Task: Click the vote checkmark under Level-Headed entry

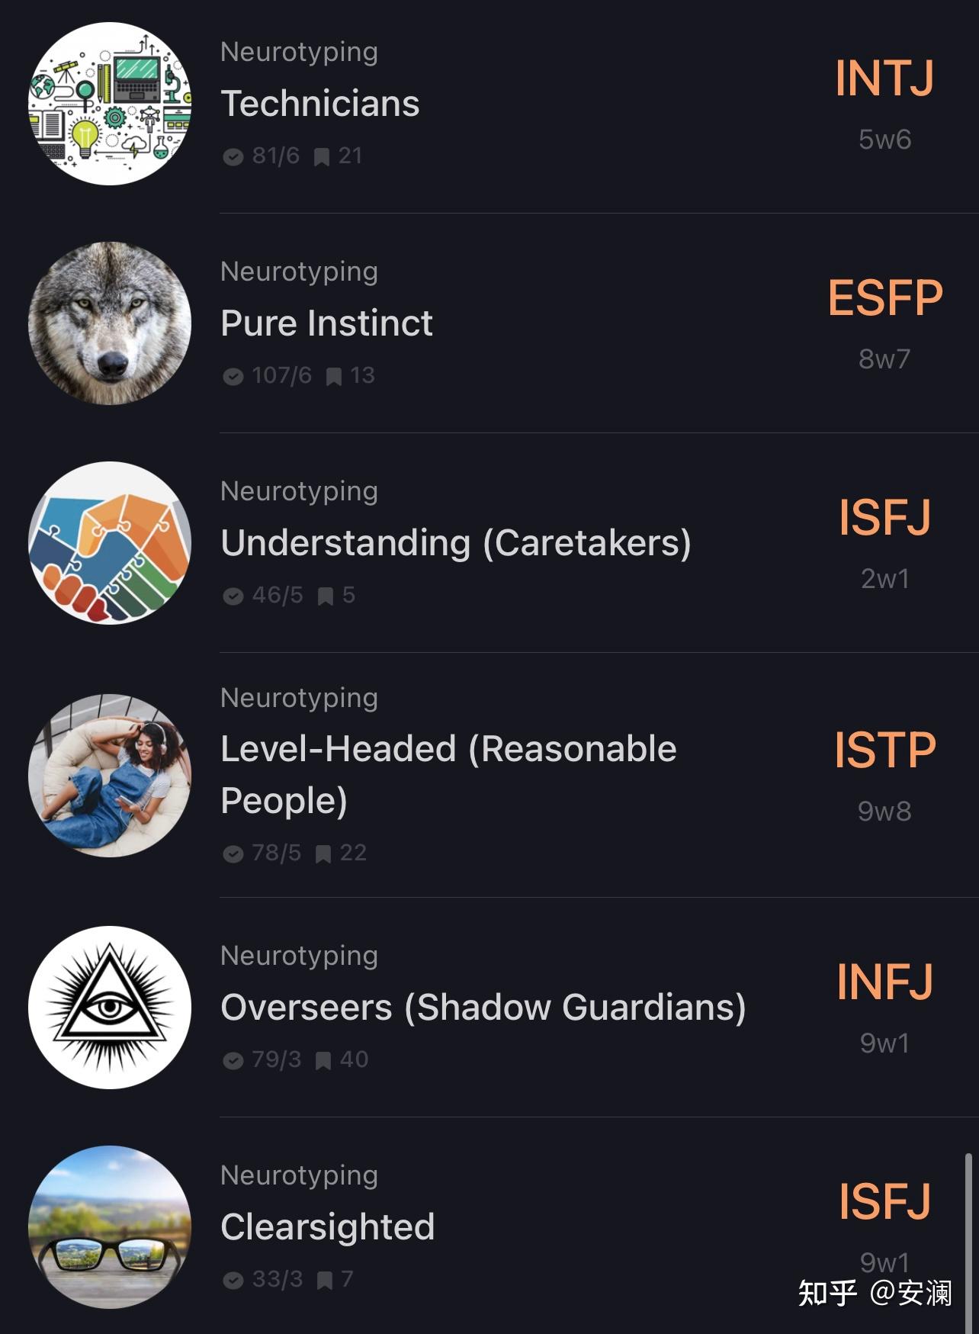Action: (233, 854)
